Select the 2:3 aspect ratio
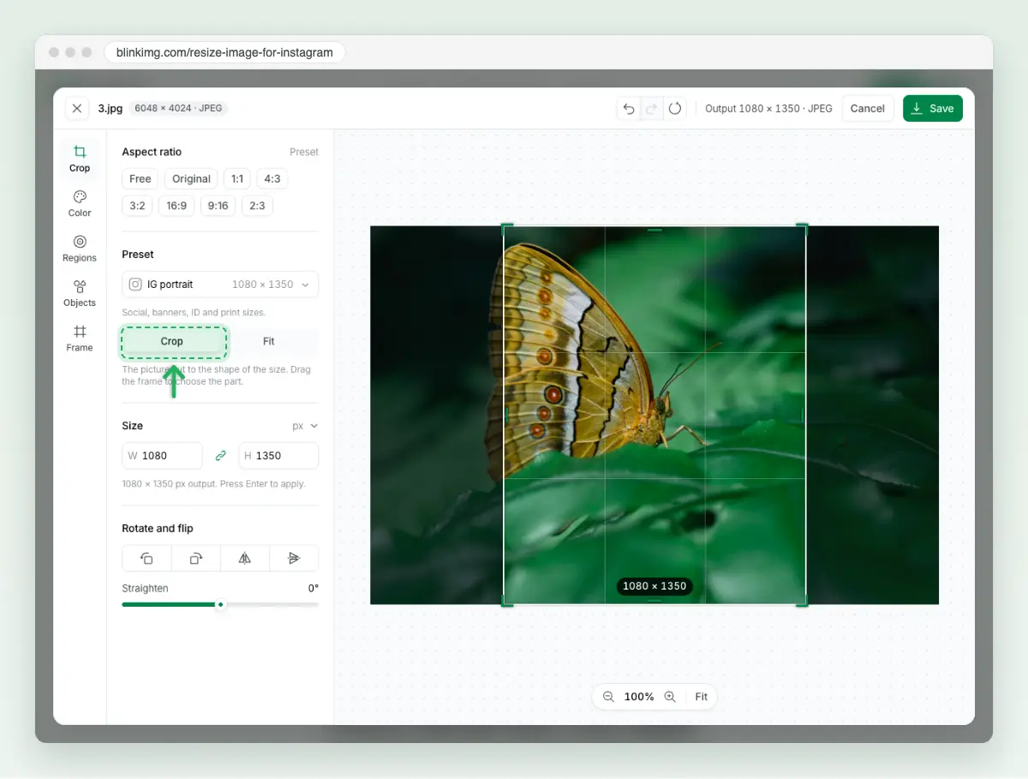Screen dimensions: 1028x779 [257, 206]
